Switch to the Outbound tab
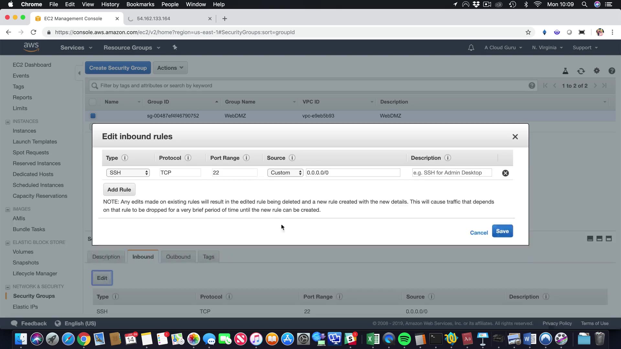 pos(178,257)
